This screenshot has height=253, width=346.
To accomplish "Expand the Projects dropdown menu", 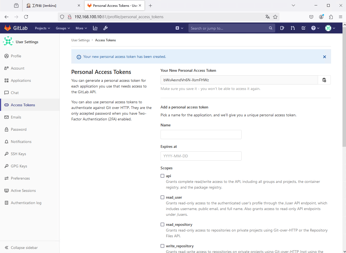I will tap(42, 28).
